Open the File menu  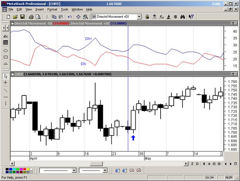click(x=11, y=10)
